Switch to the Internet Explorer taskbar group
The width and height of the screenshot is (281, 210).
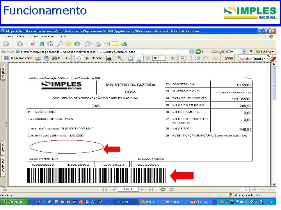click(126, 202)
